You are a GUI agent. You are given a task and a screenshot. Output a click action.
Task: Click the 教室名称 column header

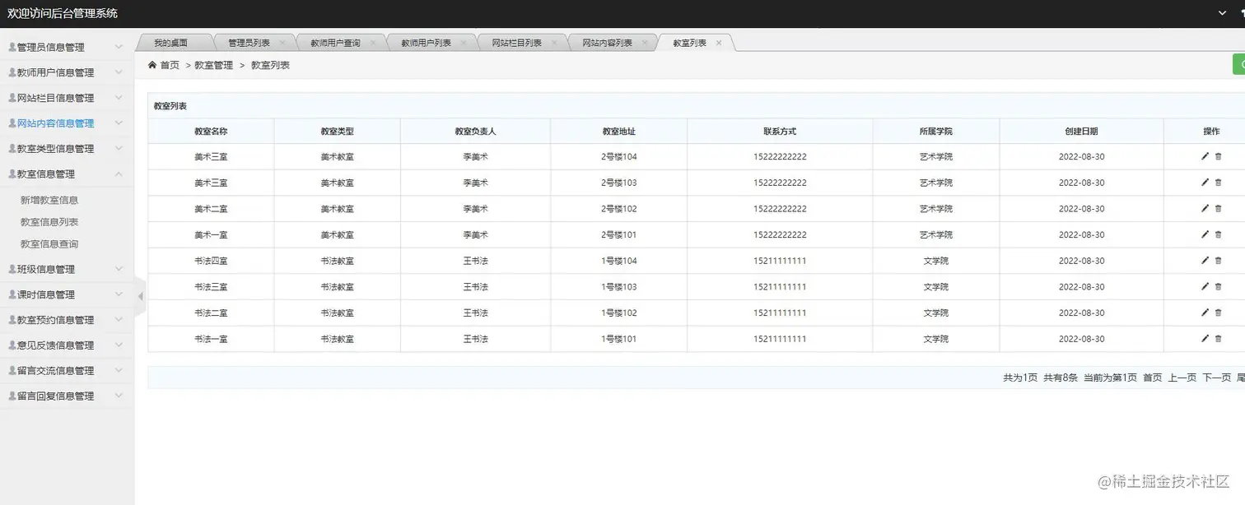pos(211,132)
